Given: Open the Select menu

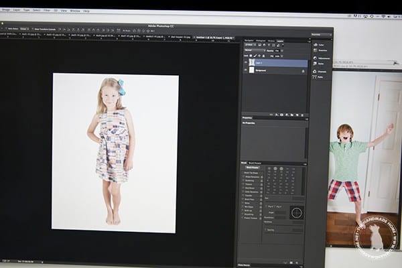Looking at the screenshot, I should pos(36,10).
